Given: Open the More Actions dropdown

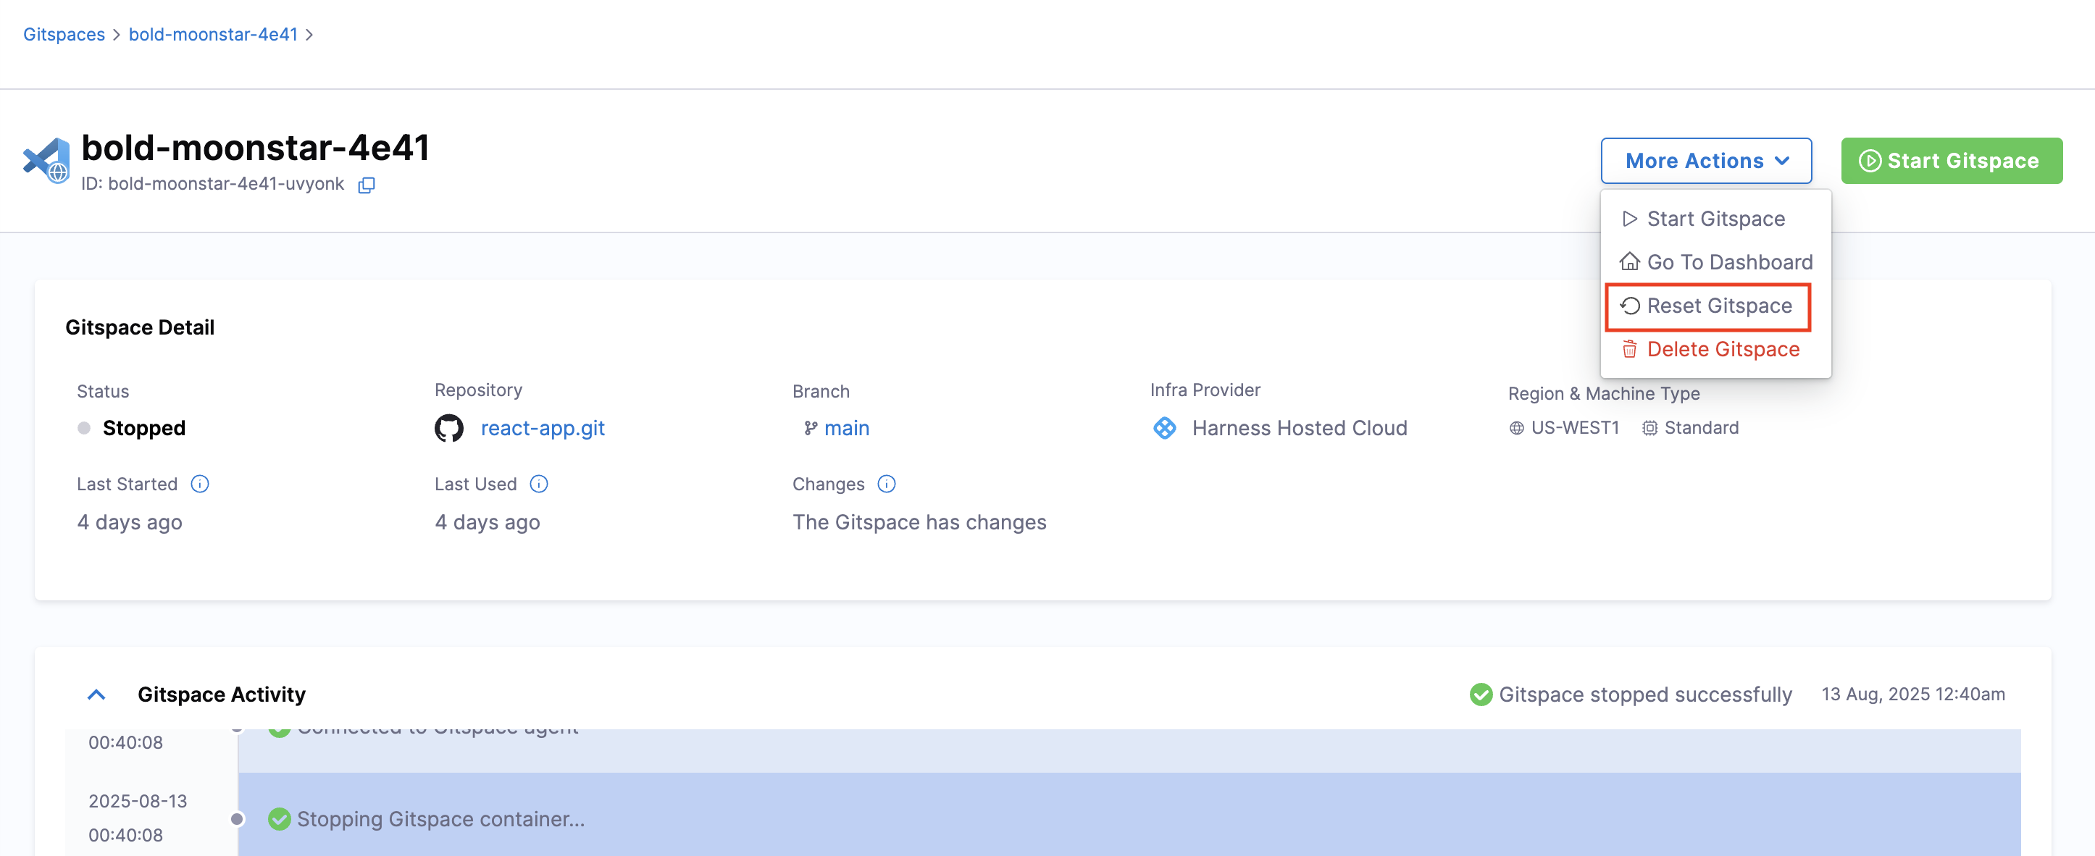Looking at the screenshot, I should [x=1705, y=161].
